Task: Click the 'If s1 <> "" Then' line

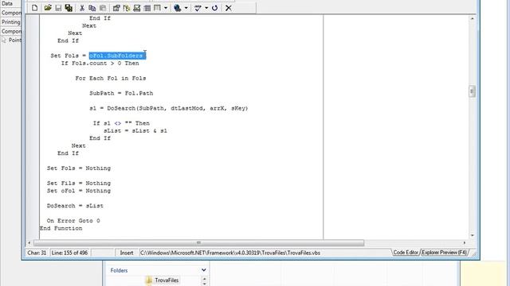Action: click(121, 123)
